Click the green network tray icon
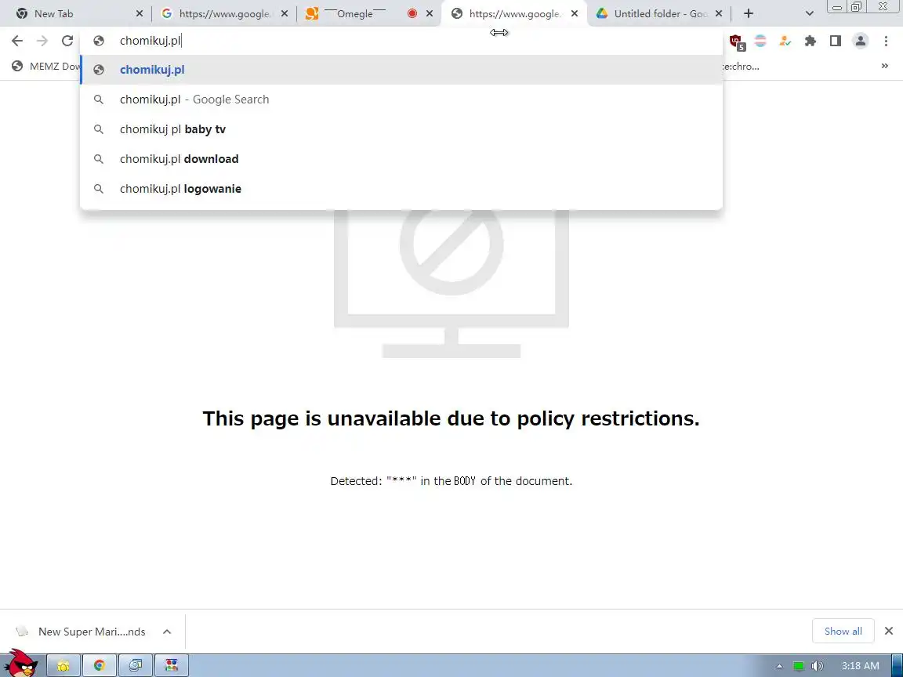The width and height of the screenshot is (903, 677). 799,666
